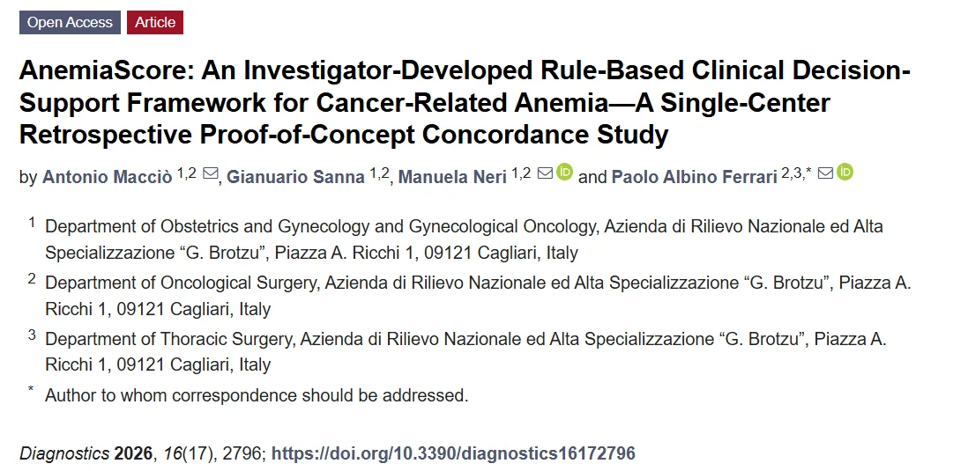
Task: Click the envelope icon after Paolo Albino Ferrari
Action: tap(825, 173)
